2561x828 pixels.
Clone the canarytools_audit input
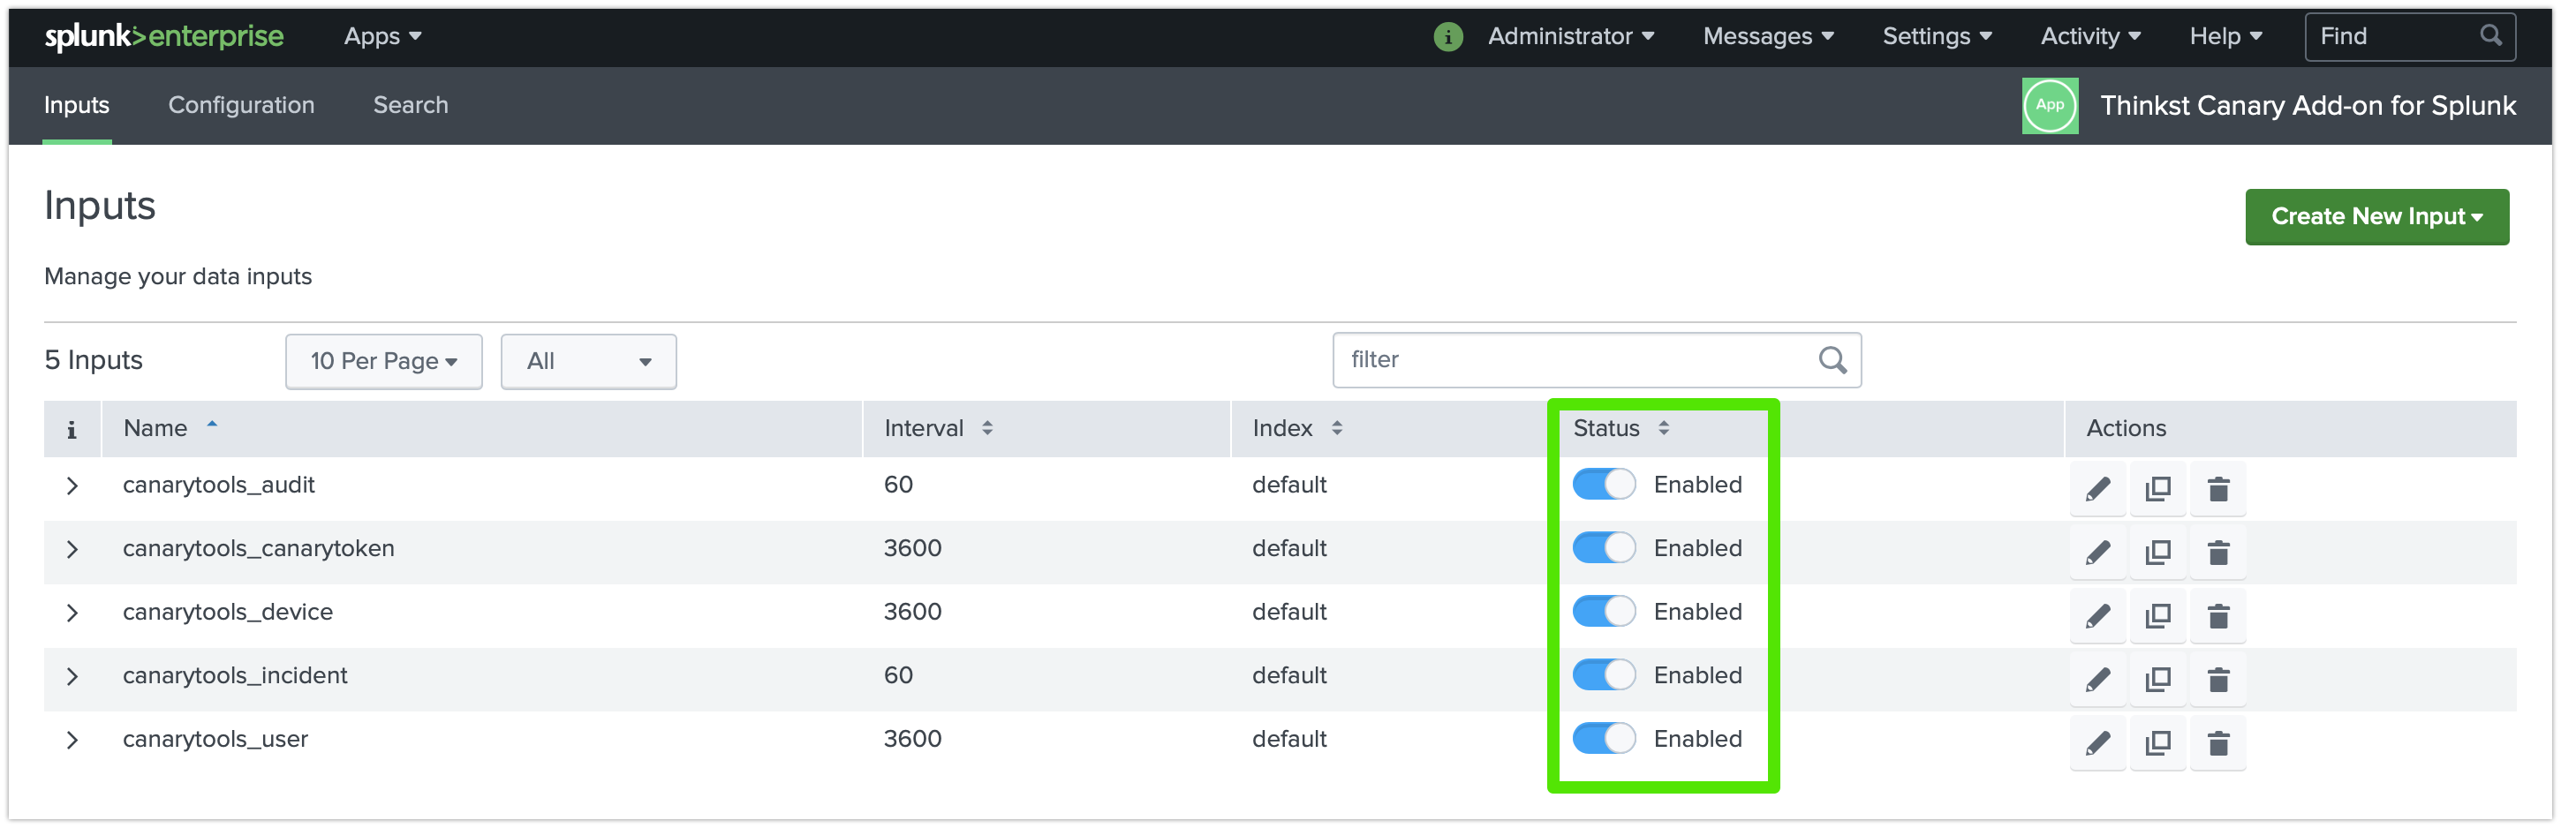[2157, 489]
